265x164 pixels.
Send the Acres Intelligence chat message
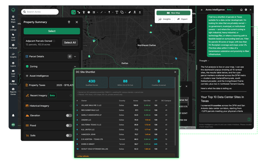[x=249, y=119]
